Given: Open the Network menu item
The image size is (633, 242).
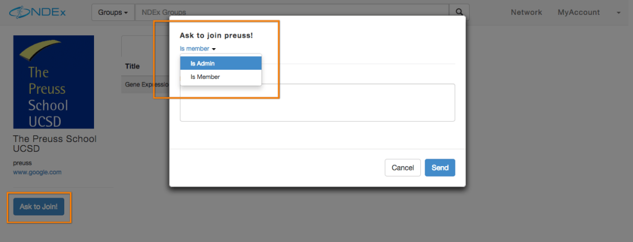Looking at the screenshot, I should click(527, 12).
